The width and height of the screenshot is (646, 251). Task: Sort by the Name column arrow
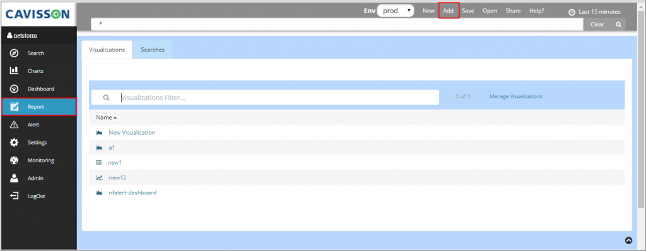(115, 118)
